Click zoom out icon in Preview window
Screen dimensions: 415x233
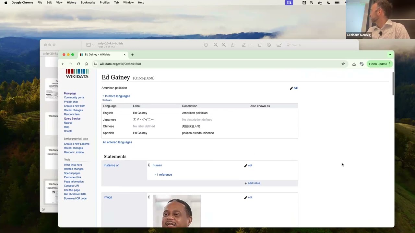click(216, 45)
